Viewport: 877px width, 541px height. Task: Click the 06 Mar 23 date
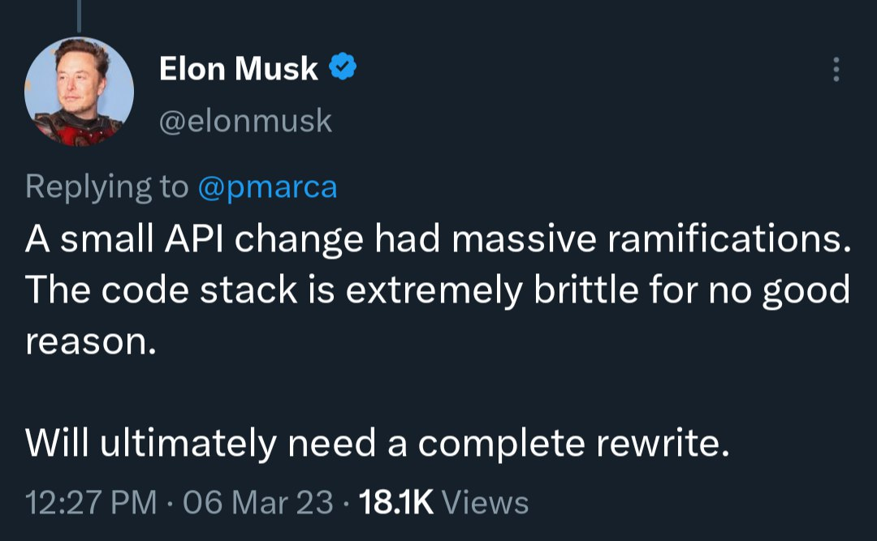point(258,502)
